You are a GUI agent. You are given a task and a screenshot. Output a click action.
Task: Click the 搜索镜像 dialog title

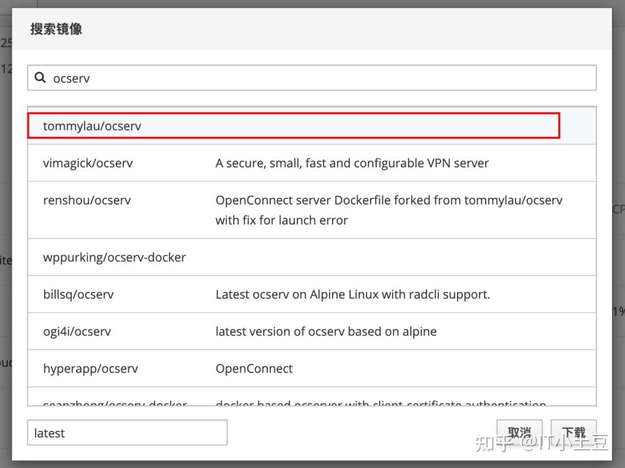(x=56, y=29)
